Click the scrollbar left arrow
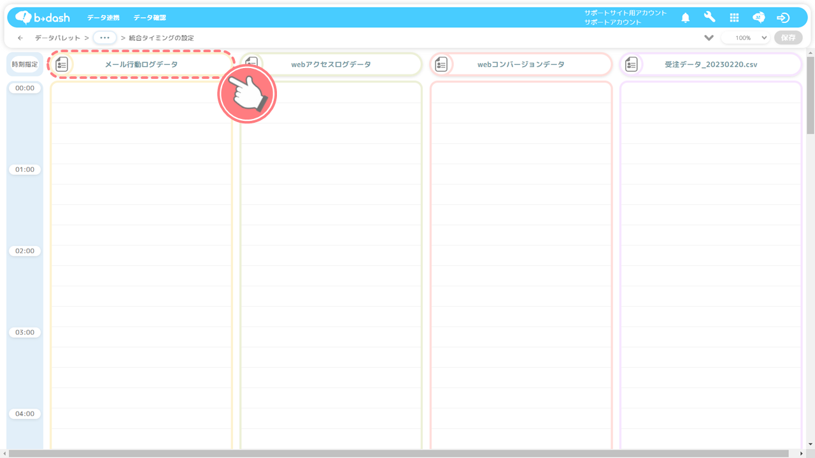The width and height of the screenshot is (815, 458). click(x=4, y=454)
